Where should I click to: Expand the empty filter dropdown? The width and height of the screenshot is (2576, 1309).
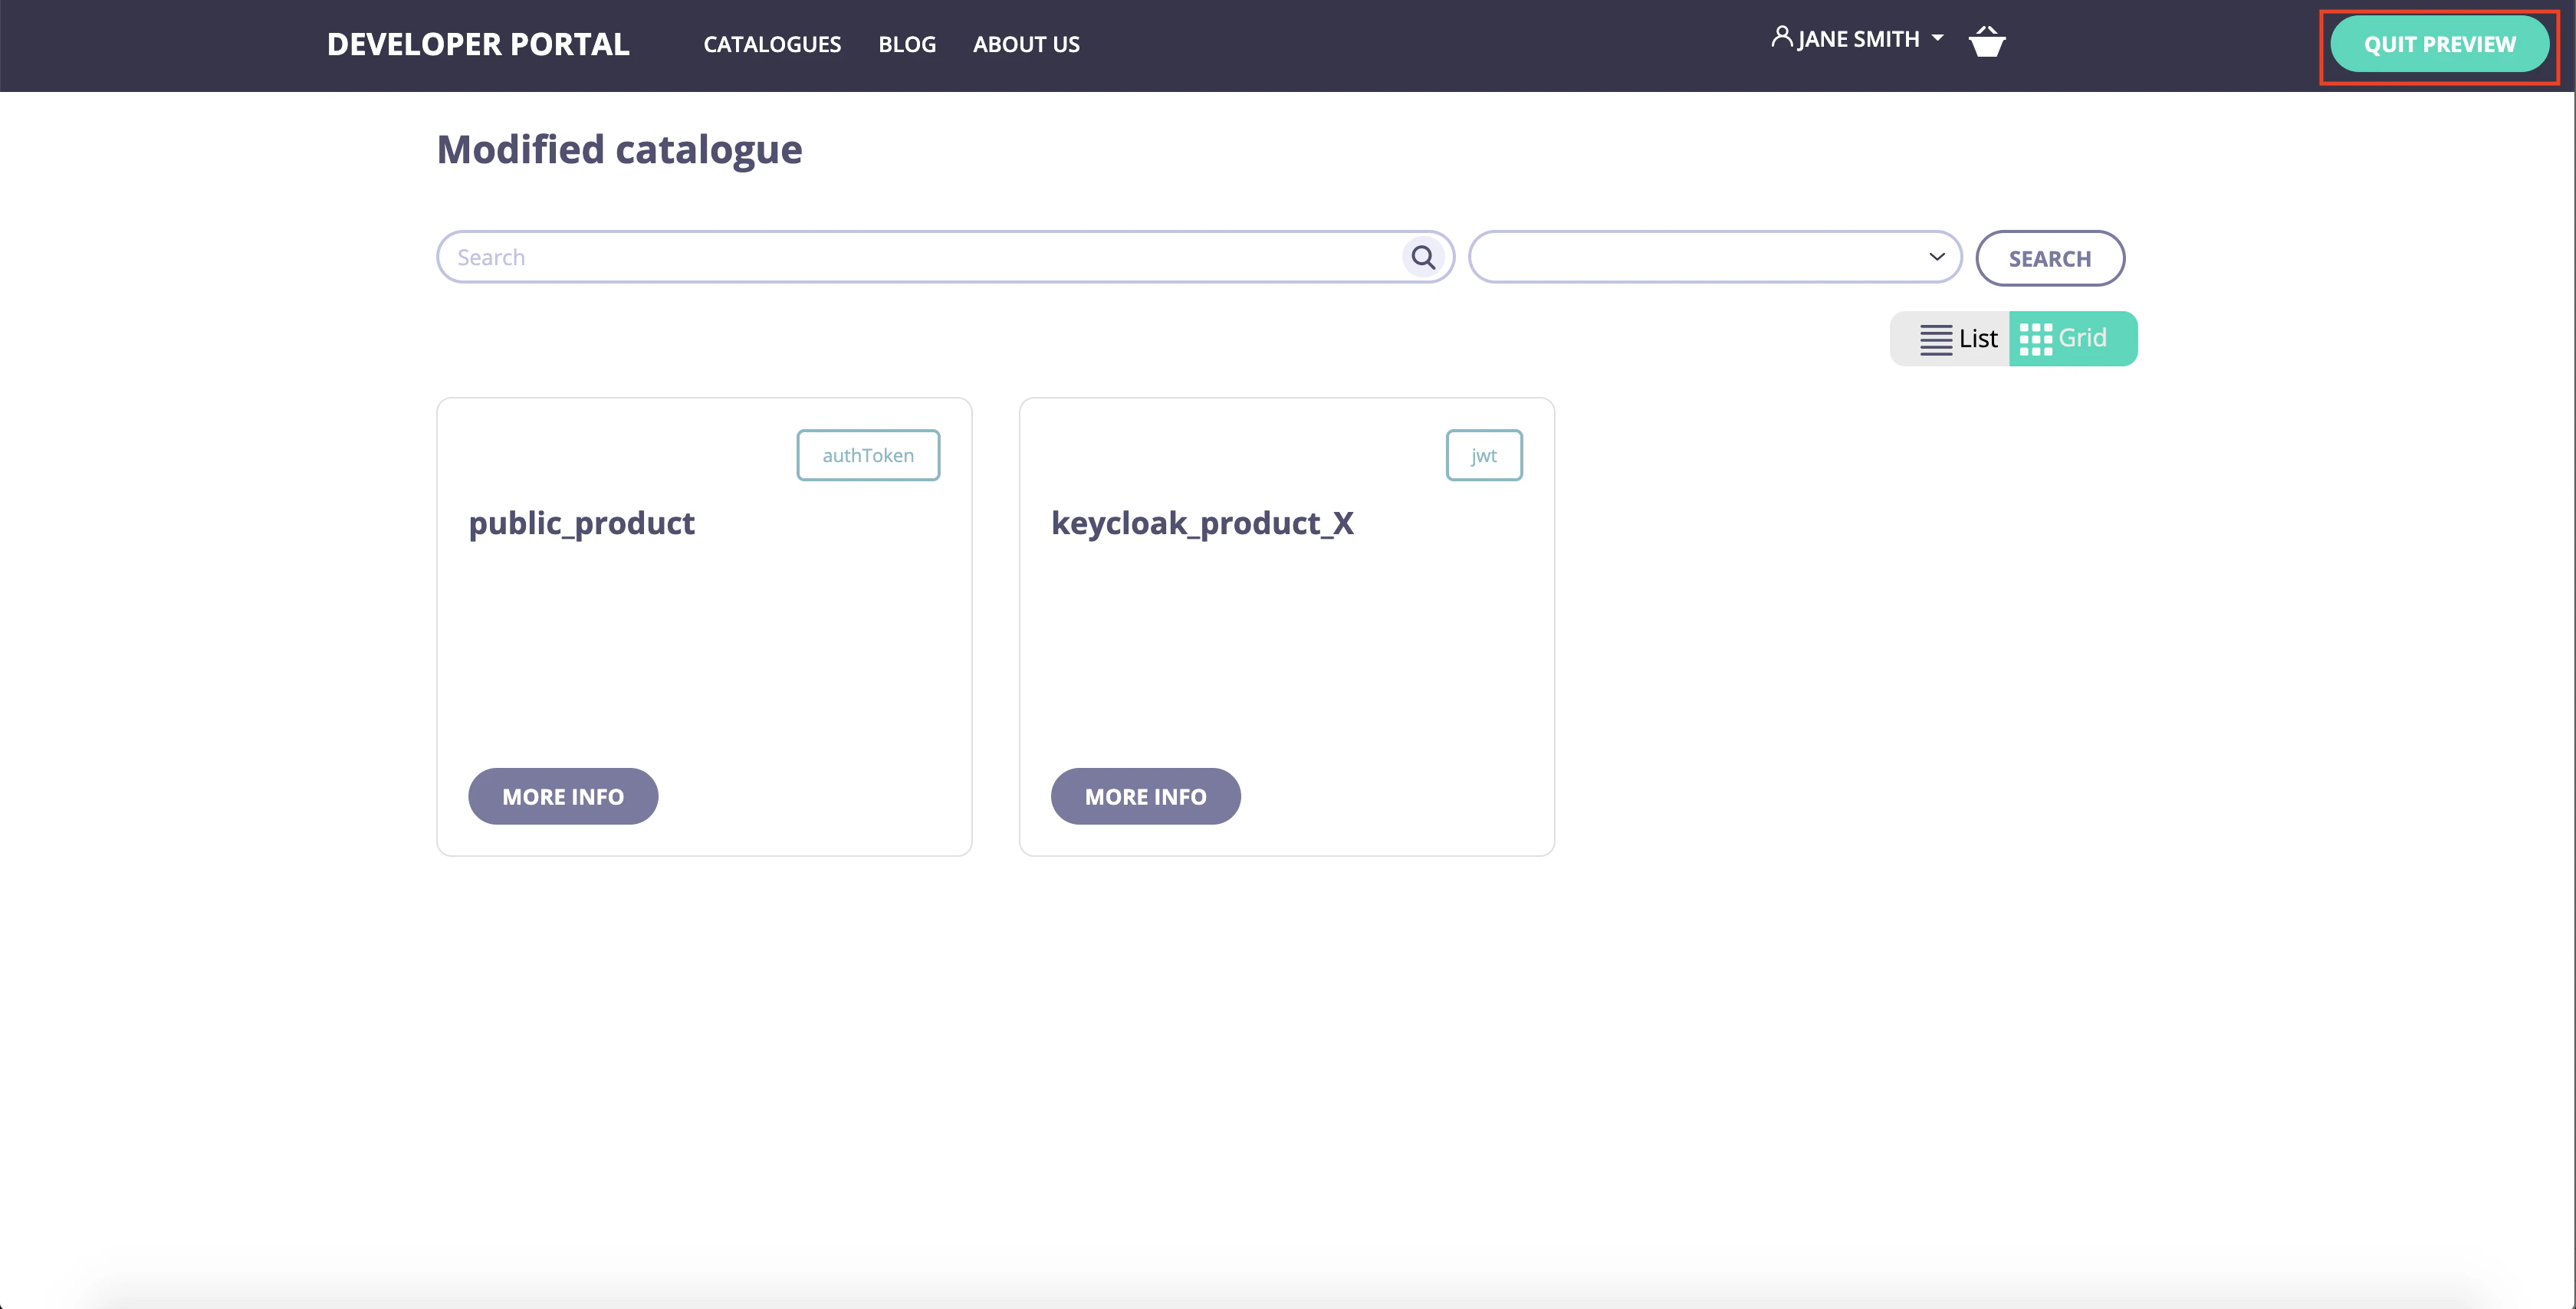click(1700, 257)
